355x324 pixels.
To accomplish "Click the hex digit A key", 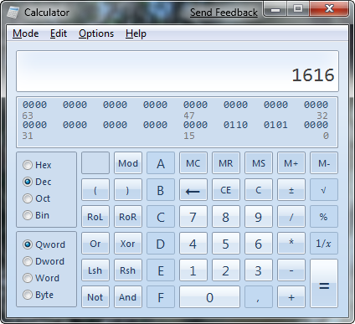I will click(x=161, y=163).
